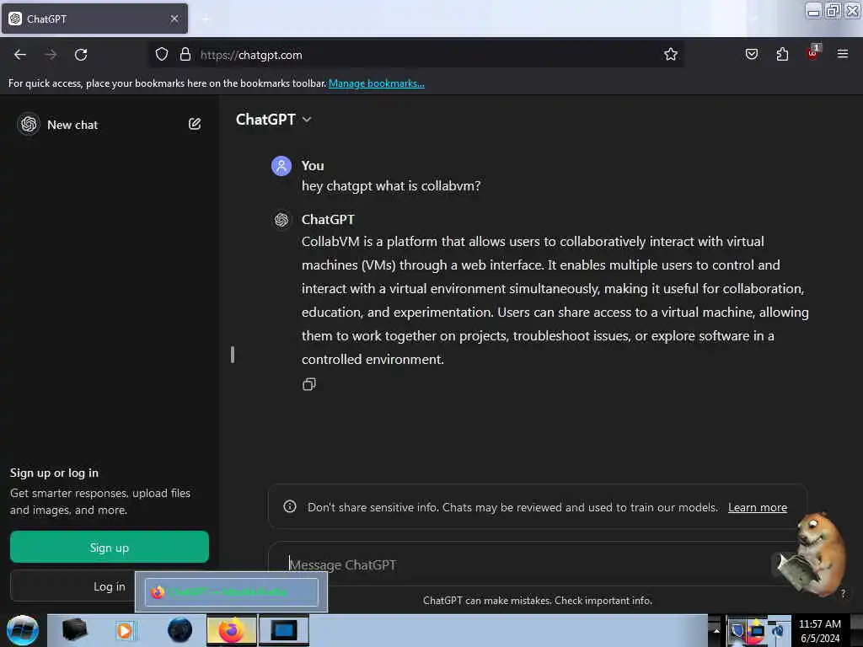Open the tracking protection shield icon

[x=161, y=55]
